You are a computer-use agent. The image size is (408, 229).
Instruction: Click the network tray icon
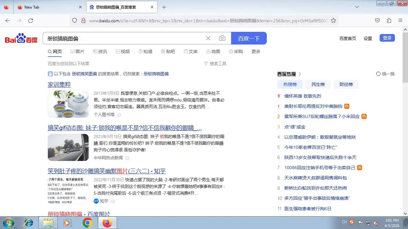pyautogui.click(x=368, y=223)
